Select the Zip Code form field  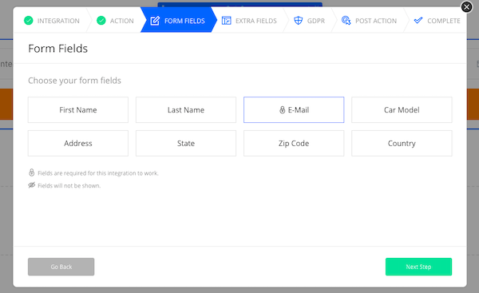click(294, 143)
